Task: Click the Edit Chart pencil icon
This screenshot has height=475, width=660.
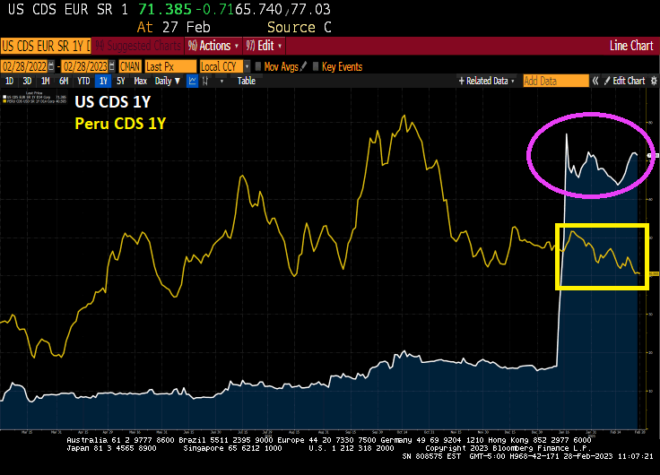Action: 606,81
